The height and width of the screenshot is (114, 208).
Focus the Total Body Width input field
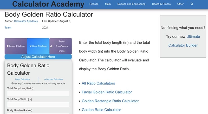pyautogui.click(x=38, y=104)
